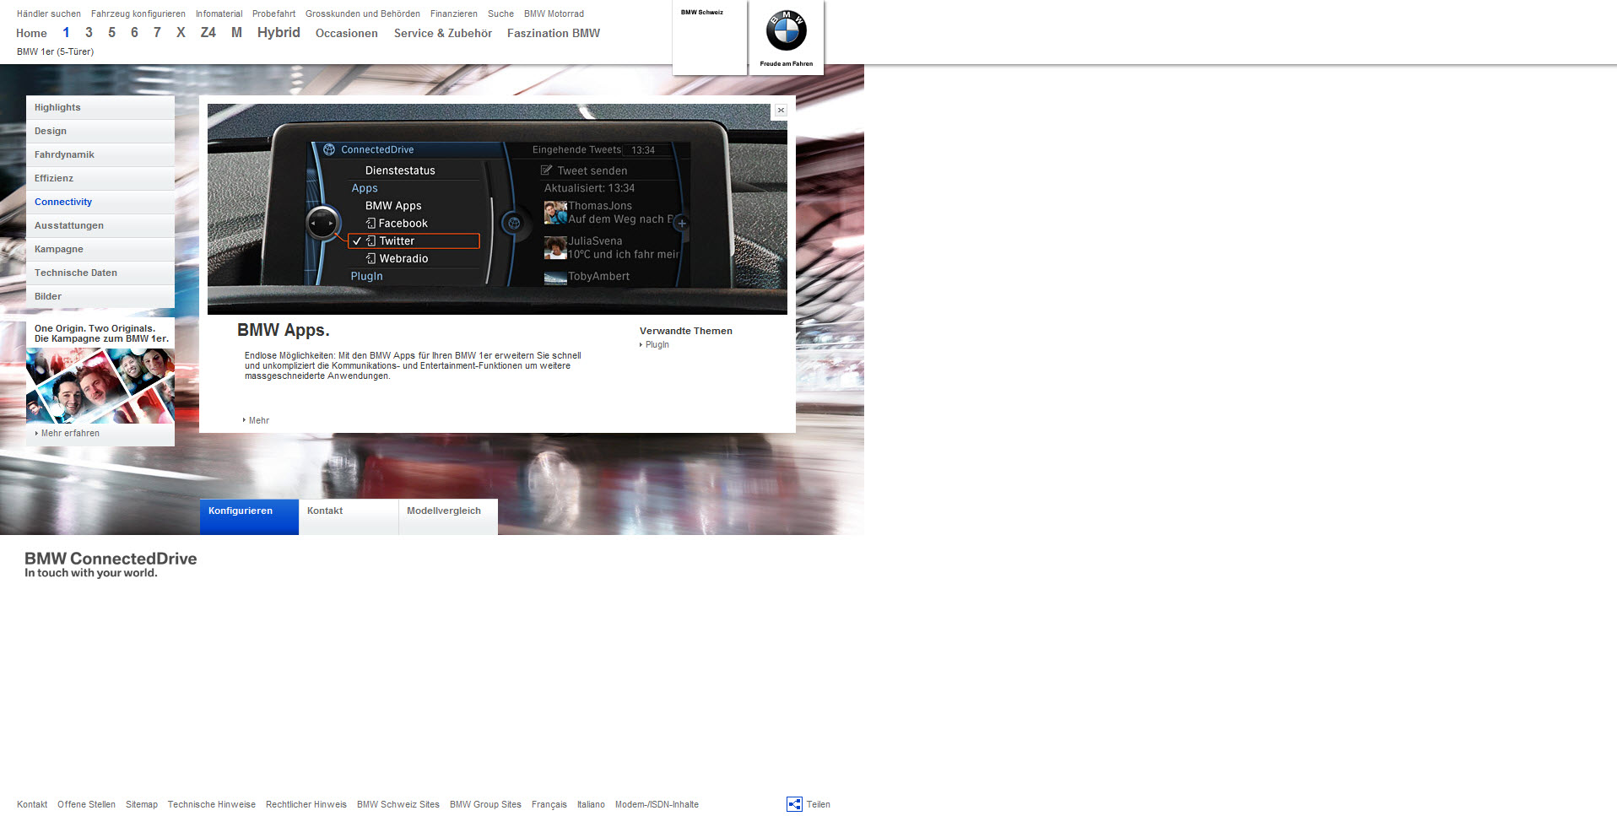The width and height of the screenshot is (1617, 816).
Task: Open Sitemap footer link
Action: coord(142,804)
